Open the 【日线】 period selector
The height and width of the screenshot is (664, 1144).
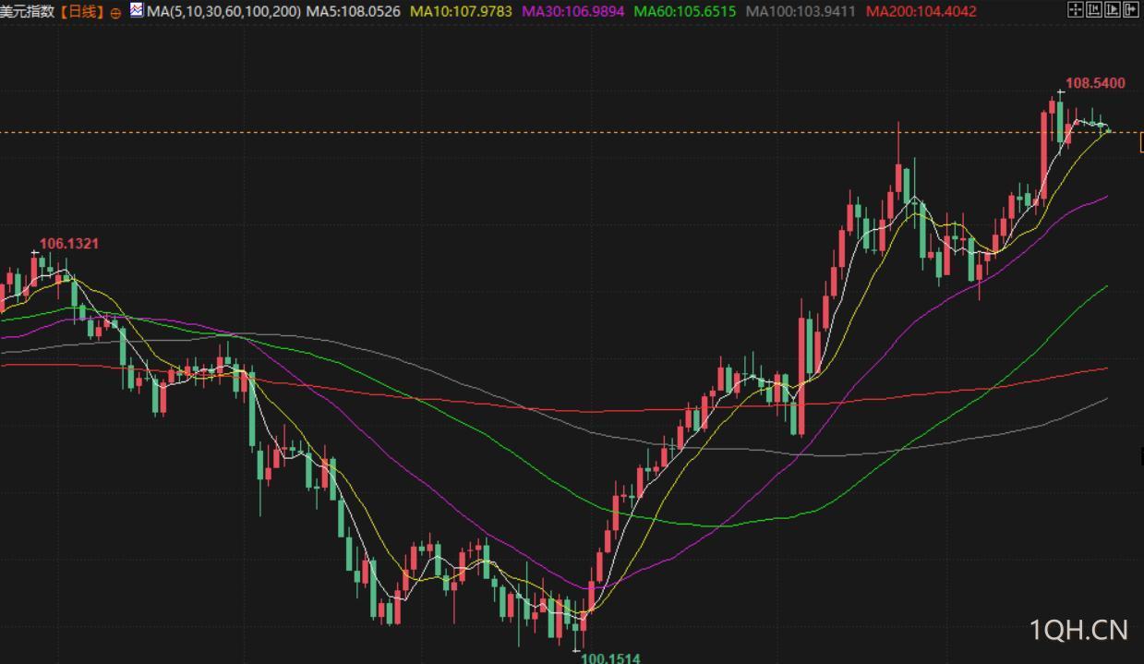(x=81, y=12)
